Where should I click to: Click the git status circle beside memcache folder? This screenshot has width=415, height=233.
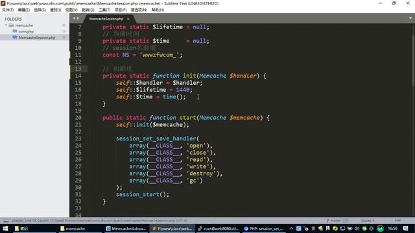(x=64, y=25)
